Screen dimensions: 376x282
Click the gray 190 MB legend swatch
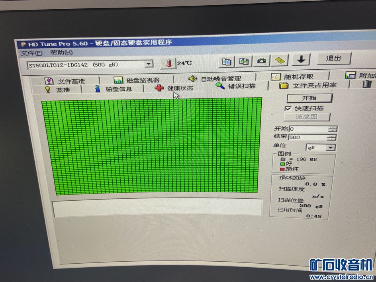[284, 159]
